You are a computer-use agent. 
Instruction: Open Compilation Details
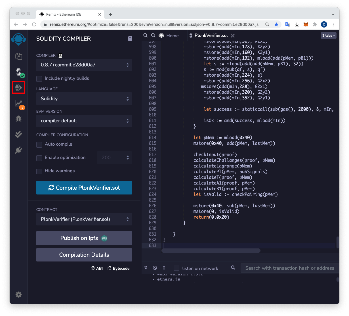tap(84, 255)
